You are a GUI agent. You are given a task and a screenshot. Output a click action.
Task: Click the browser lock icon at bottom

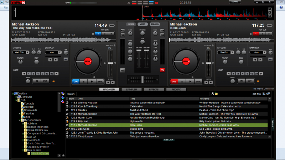click(63, 155)
